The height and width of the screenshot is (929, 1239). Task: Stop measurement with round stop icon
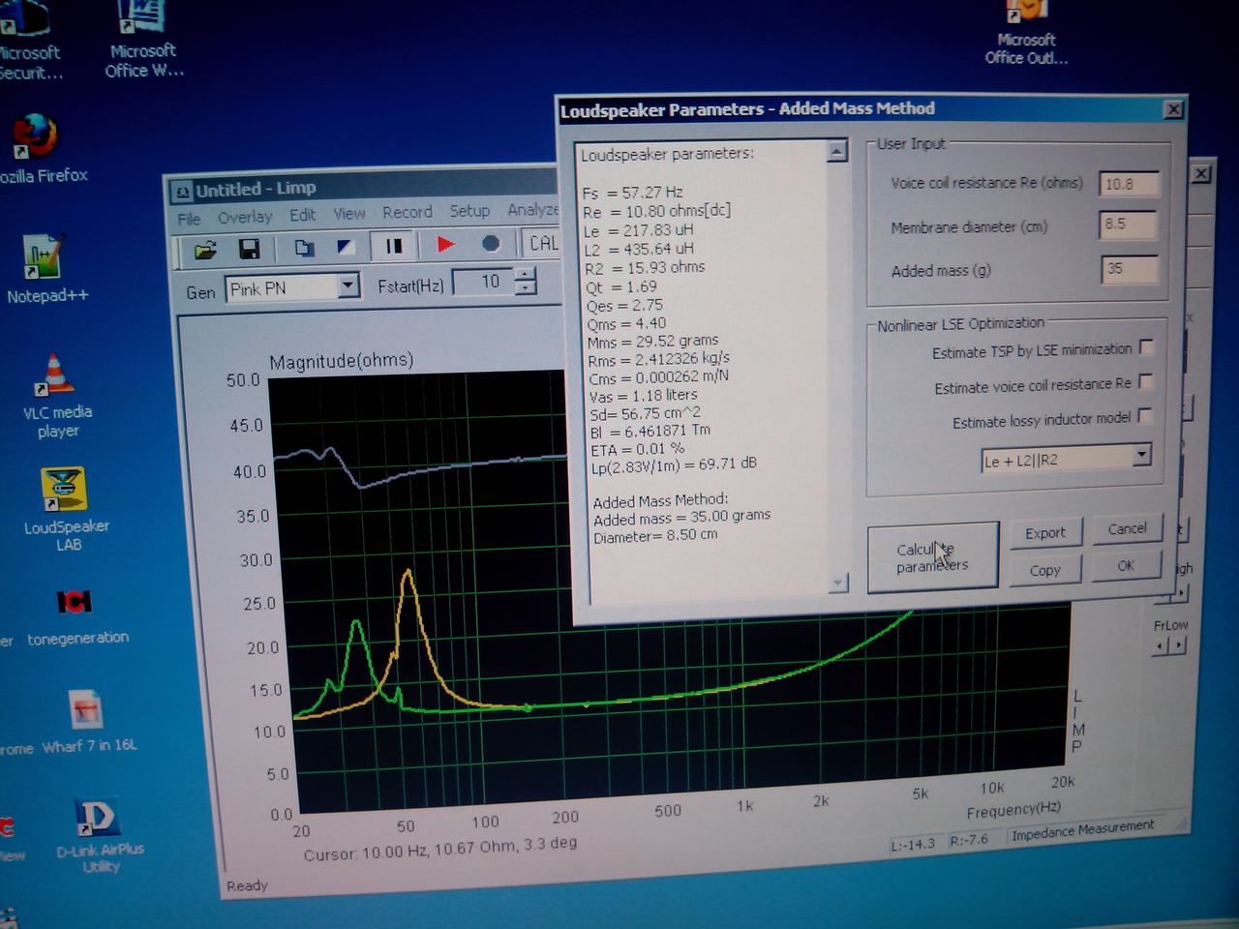point(491,243)
